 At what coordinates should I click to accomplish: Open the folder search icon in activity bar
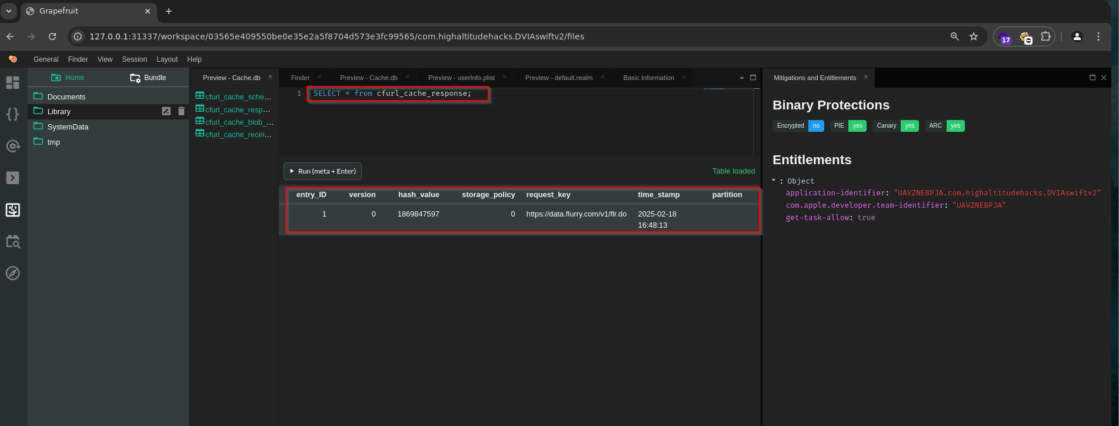tap(13, 241)
